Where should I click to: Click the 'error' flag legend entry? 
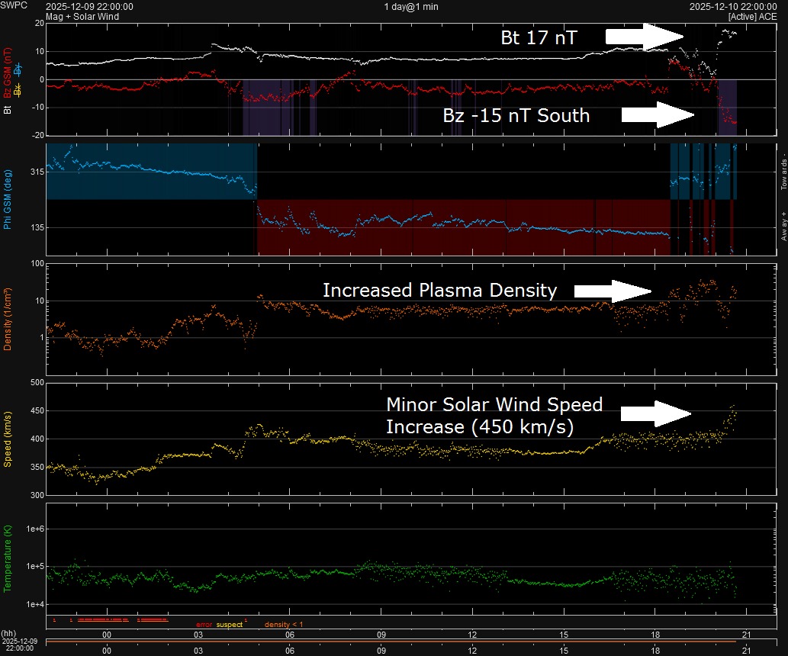204,624
